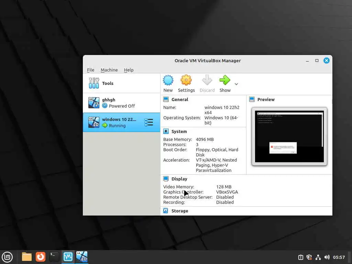Click the Storage section header
Screen dimensions: 352x264
tap(179, 211)
